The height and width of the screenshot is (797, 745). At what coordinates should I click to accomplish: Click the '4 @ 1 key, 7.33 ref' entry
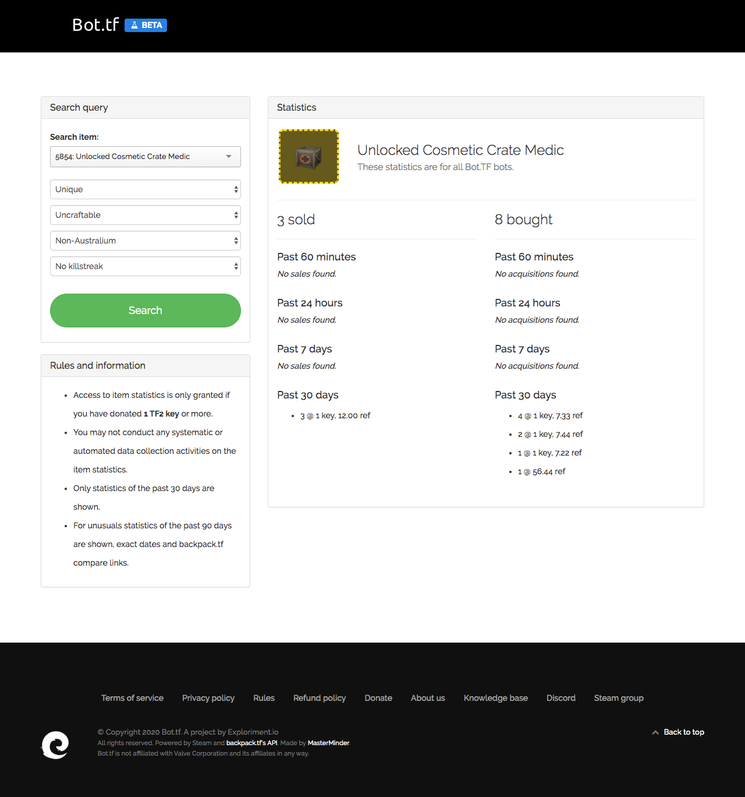[550, 415]
